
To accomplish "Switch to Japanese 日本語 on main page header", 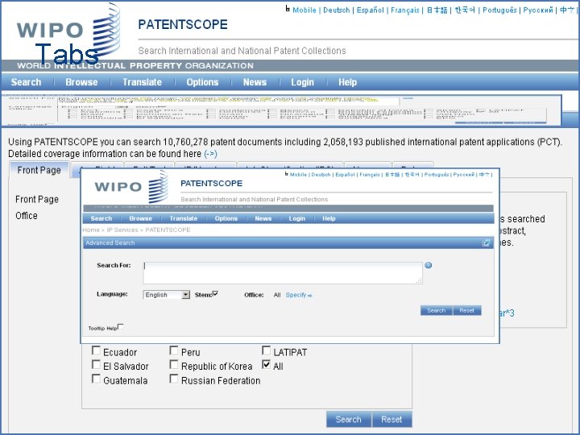I will pyautogui.click(x=437, y=10).
